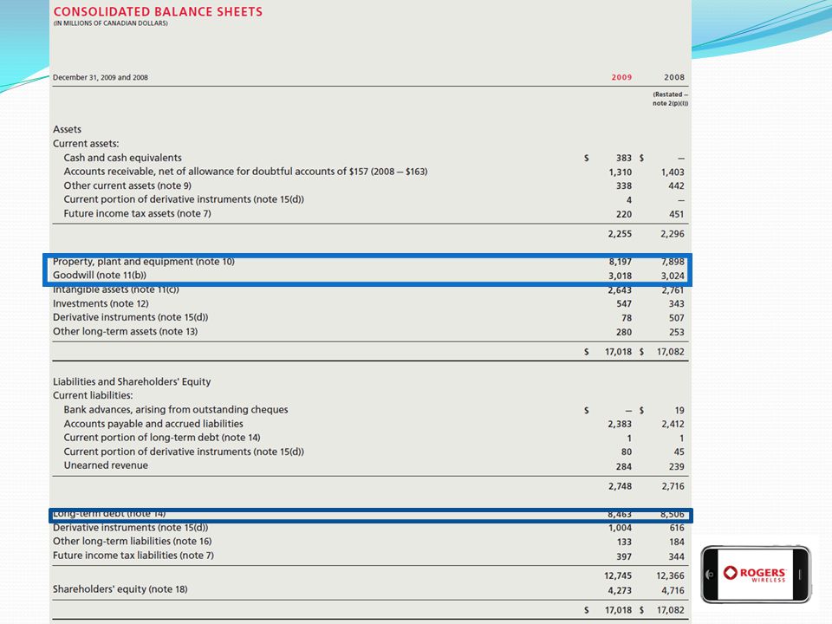832x624 pixels.
Task: Select the current assets subtotal 2,296
Action: tap(673, 234)
